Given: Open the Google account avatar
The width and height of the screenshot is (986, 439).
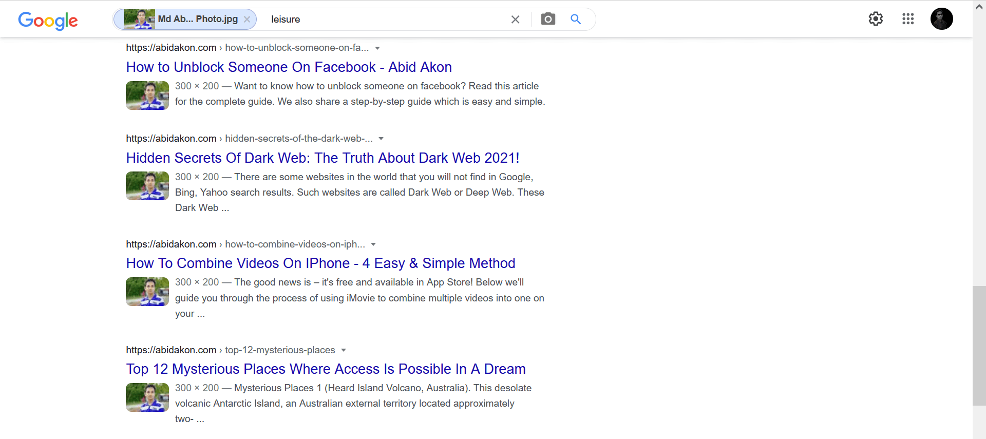Looking at the screenshot, I should 942,19.
